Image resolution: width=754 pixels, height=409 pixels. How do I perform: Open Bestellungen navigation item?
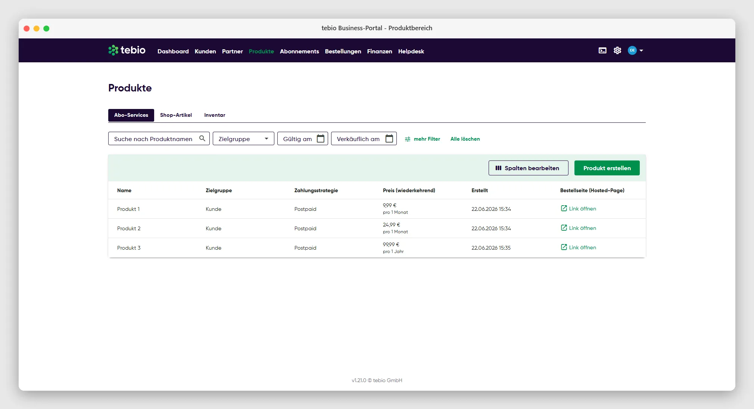tap(343, 51)
